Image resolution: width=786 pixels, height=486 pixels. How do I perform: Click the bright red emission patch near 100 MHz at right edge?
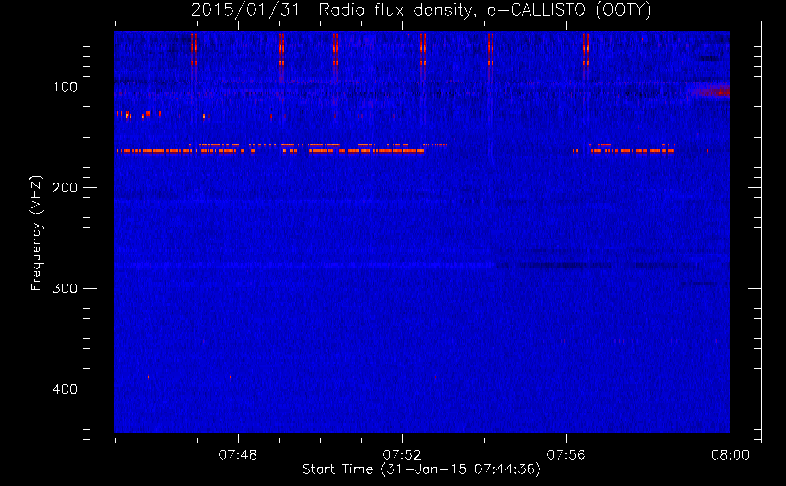[x=712, y=90]
